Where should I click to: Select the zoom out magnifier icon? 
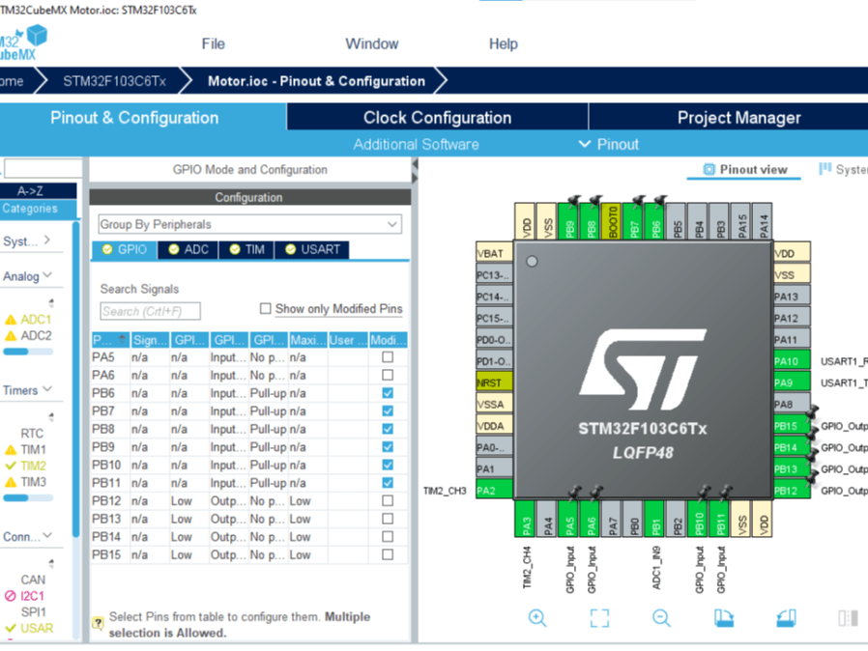coord(661,617)
